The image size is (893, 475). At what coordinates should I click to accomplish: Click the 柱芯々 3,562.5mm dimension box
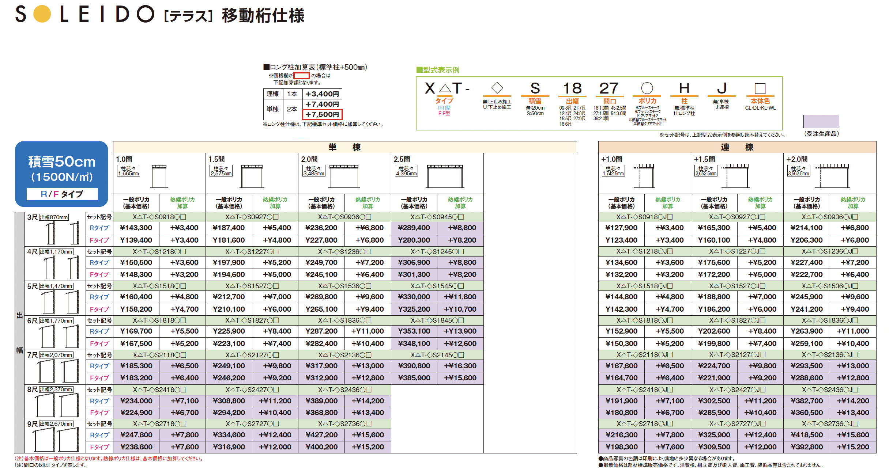(799, 171)
